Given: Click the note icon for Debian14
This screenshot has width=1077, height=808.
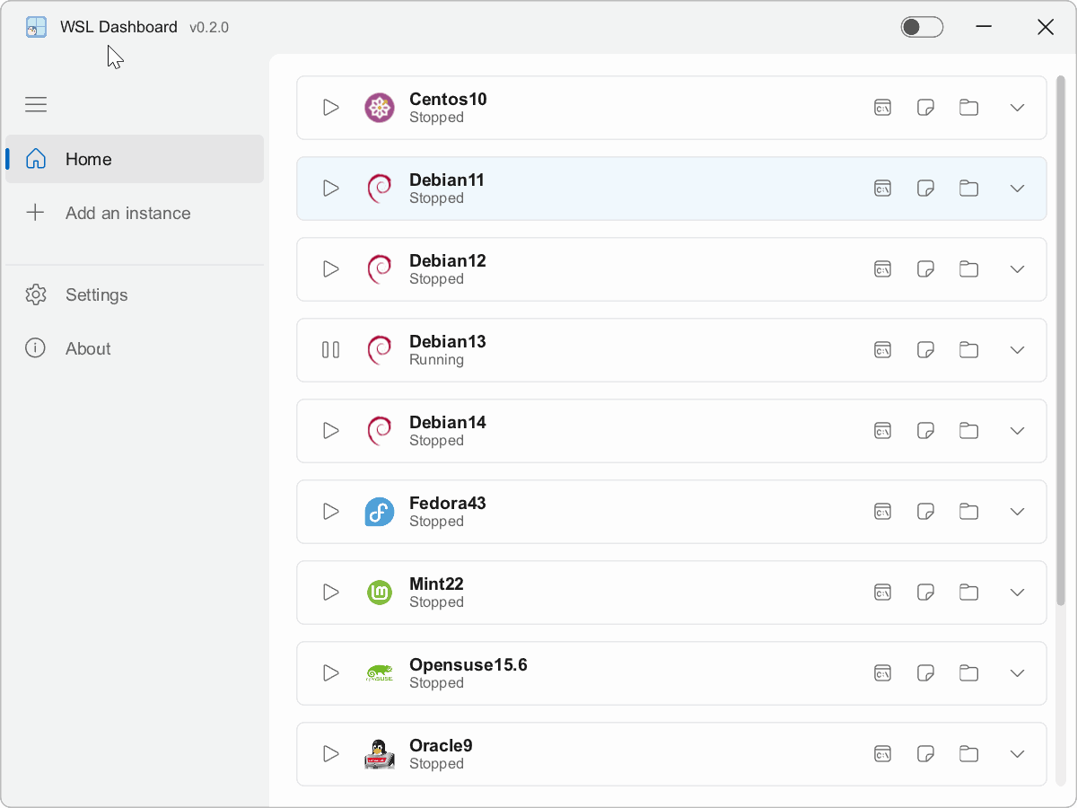Looking at the screenshot, I should 925,431.
